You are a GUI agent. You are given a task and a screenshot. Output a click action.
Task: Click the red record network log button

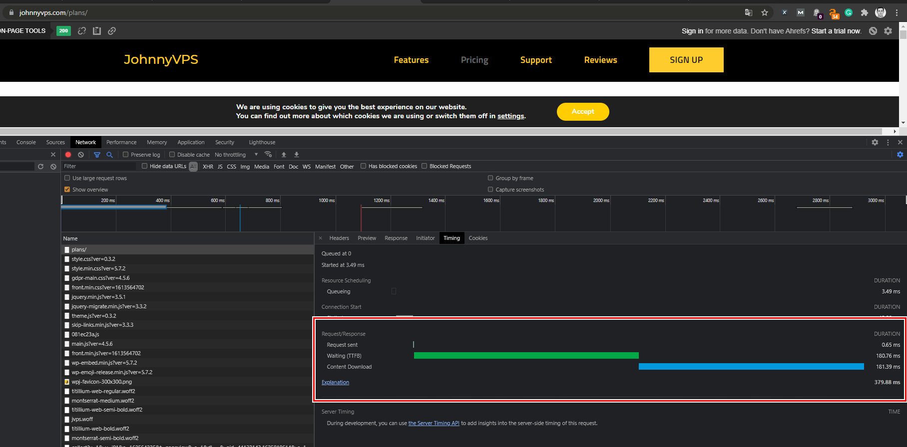68,155
